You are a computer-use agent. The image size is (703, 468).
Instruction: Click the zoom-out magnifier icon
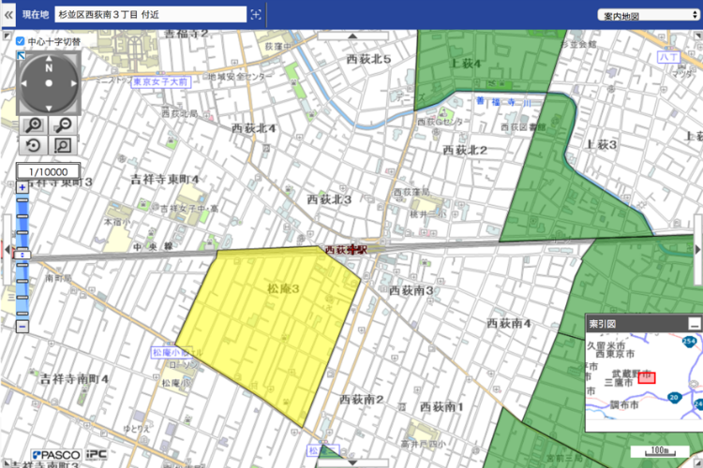coord(63,125)
